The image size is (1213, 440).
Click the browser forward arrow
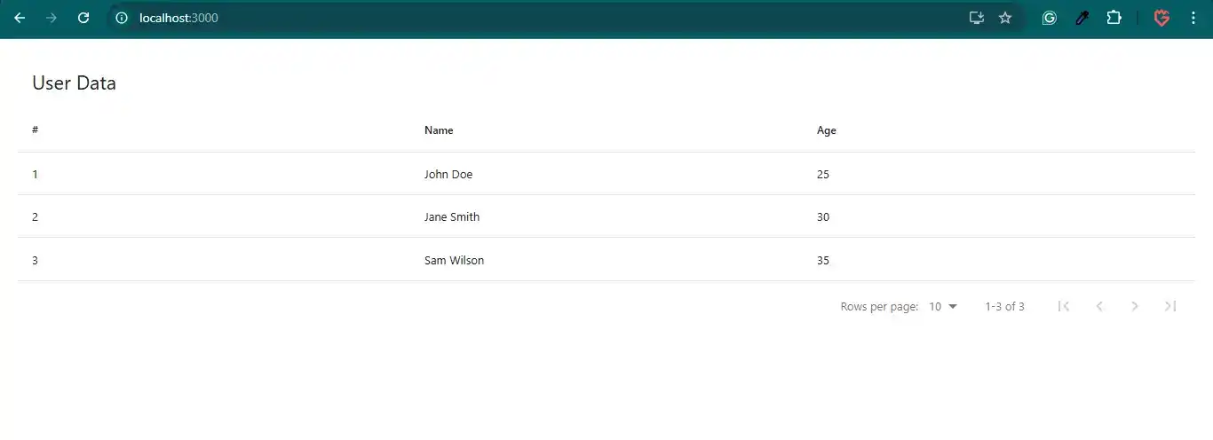[x=52, y=18]
